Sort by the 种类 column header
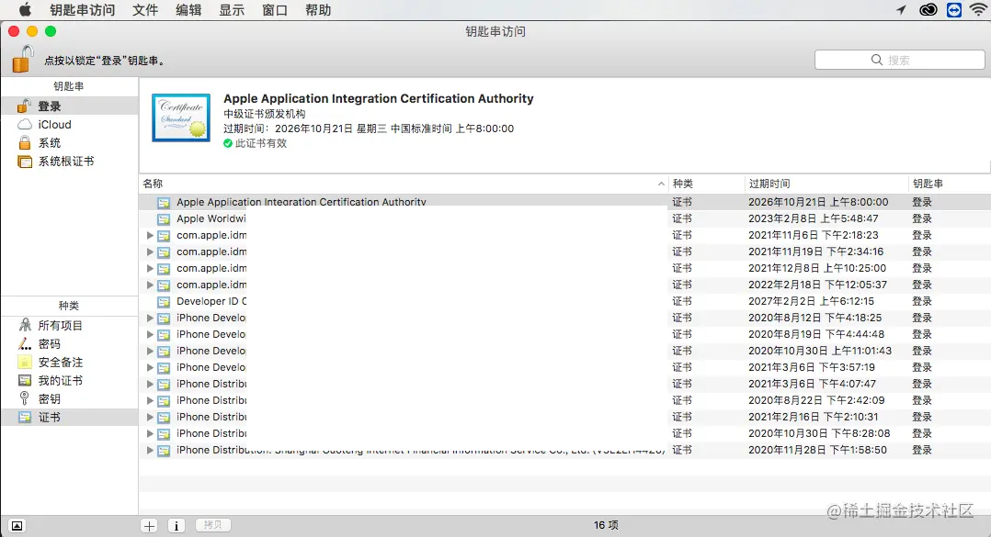This screenshot has height=537, width=991. 707,184
